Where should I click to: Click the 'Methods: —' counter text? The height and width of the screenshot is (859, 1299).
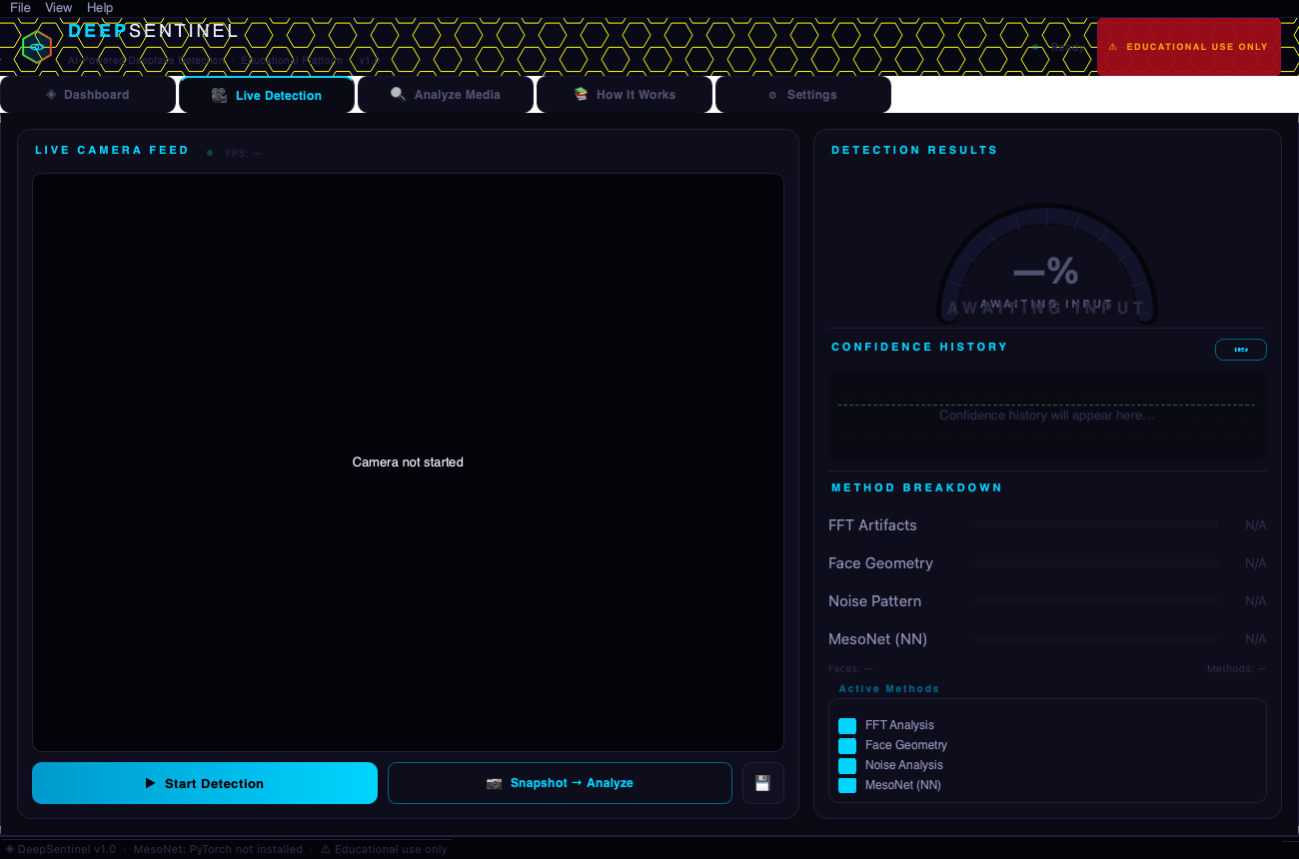[1237, 668]
